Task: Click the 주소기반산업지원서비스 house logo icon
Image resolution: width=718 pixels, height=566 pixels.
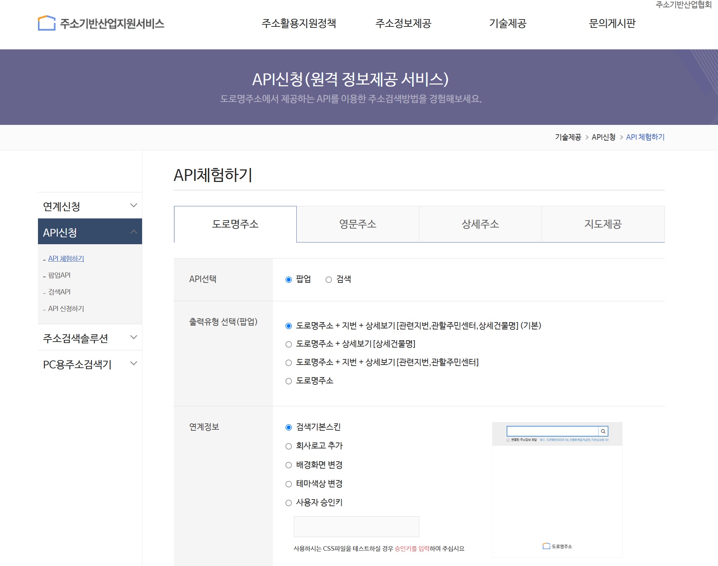Action: tap(46, 23)
